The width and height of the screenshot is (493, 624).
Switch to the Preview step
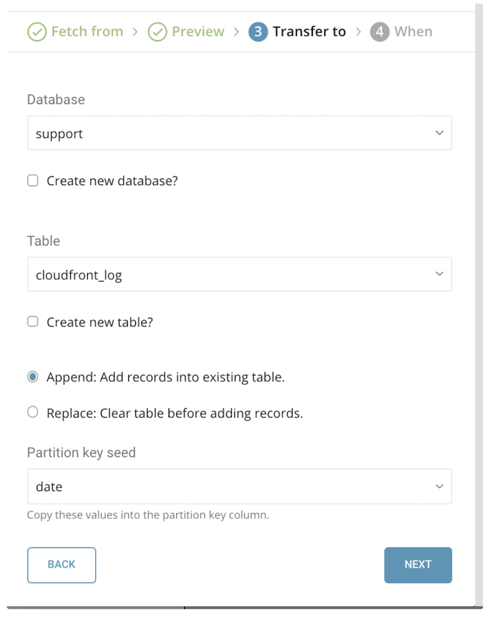[x=198, y=32]
